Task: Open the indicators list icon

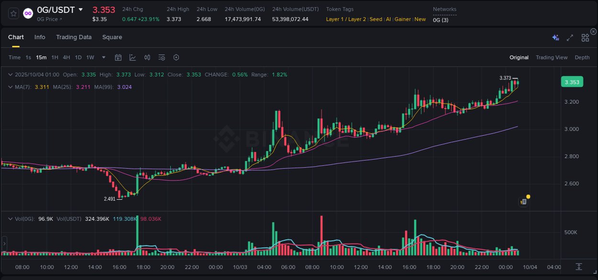Action: click(162, 57)
